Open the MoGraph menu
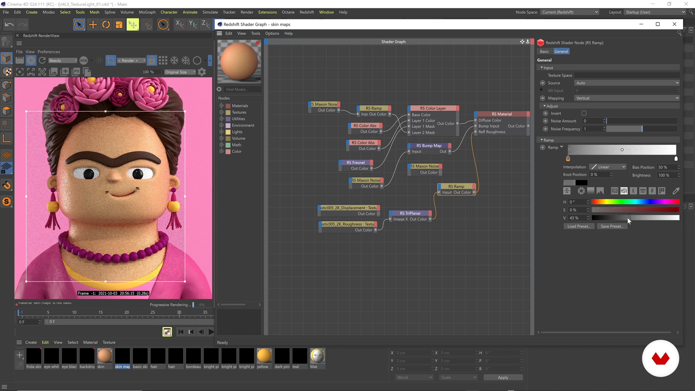695x391 pixels. [x=147, y=12]
